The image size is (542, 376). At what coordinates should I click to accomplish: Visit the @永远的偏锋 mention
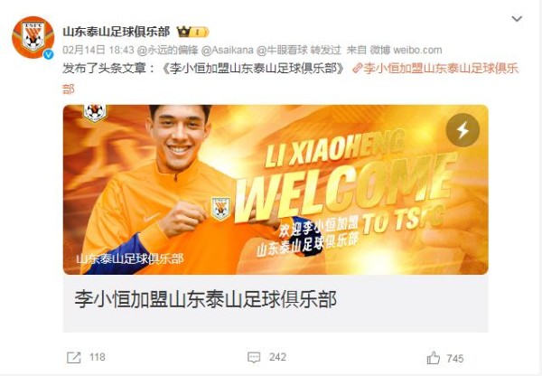point(168,50)
